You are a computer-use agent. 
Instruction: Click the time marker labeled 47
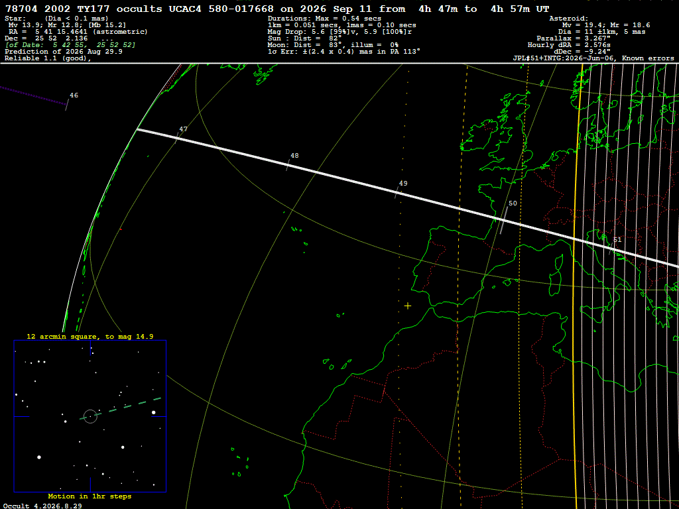tap(183, 129)
